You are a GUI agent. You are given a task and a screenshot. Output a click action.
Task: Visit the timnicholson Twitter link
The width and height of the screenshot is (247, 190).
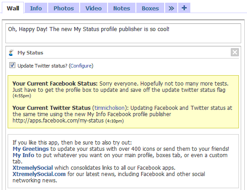(x=109, y=108)
